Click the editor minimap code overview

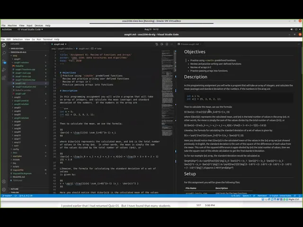click(x=167, y=93)
